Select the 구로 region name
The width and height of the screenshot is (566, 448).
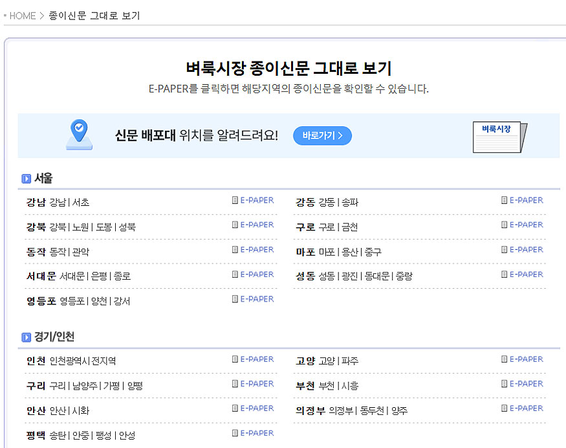click(x=305, y=227)
